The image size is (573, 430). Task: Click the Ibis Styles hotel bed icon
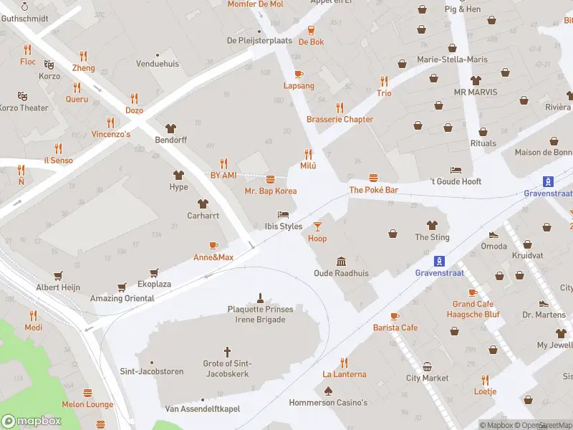[x=283, y=214]
